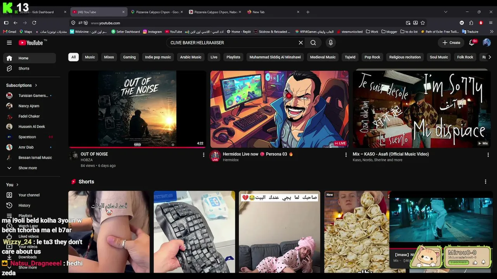Viewport: 497px width, 279px height.
Task: Open Bessan Ismail Music subscription
Action: (30, 158)
